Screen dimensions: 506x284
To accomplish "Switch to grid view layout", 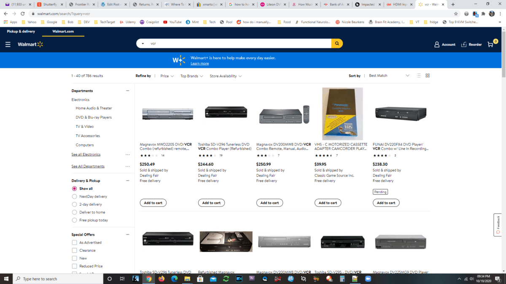I will tap(428, 76).
